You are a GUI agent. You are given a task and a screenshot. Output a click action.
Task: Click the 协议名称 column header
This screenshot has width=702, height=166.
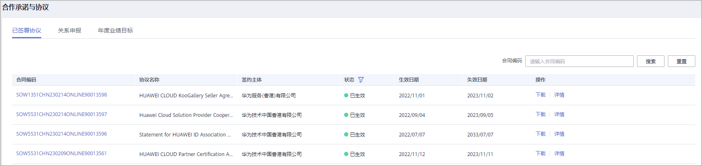(149, 80)
